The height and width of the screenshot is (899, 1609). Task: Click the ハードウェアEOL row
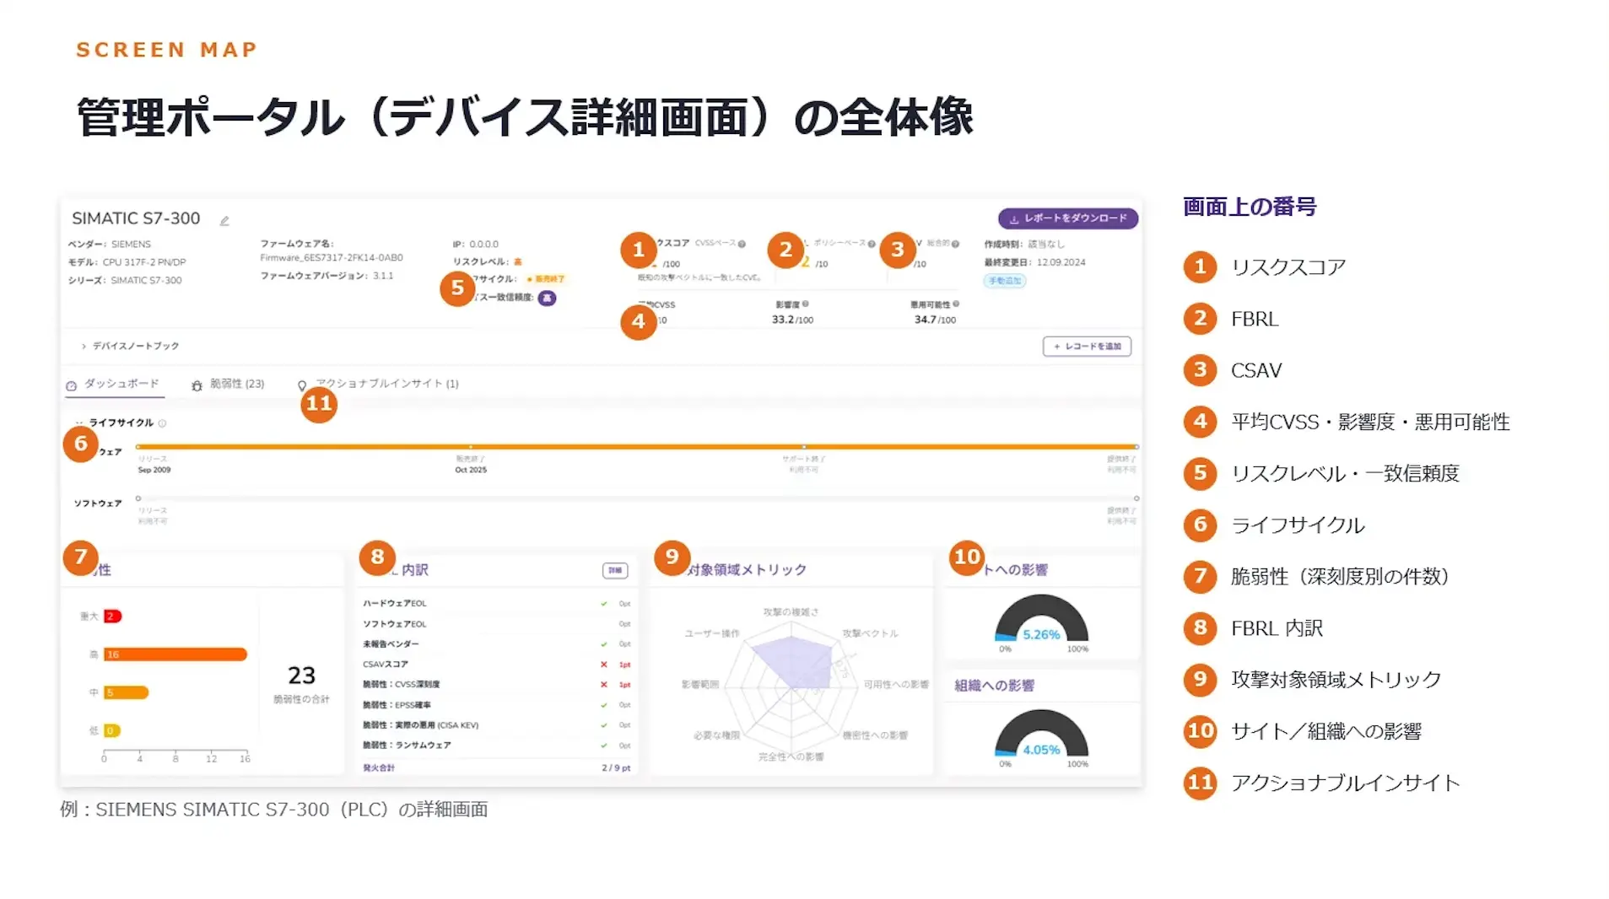(x=496, y=604)
